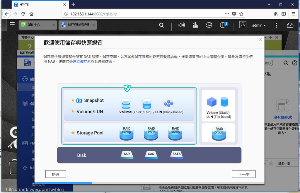Close the 幫助中心 taskbar tab
Image resolution: width=300 pixels, height=193 pixels.
[54, 25]
